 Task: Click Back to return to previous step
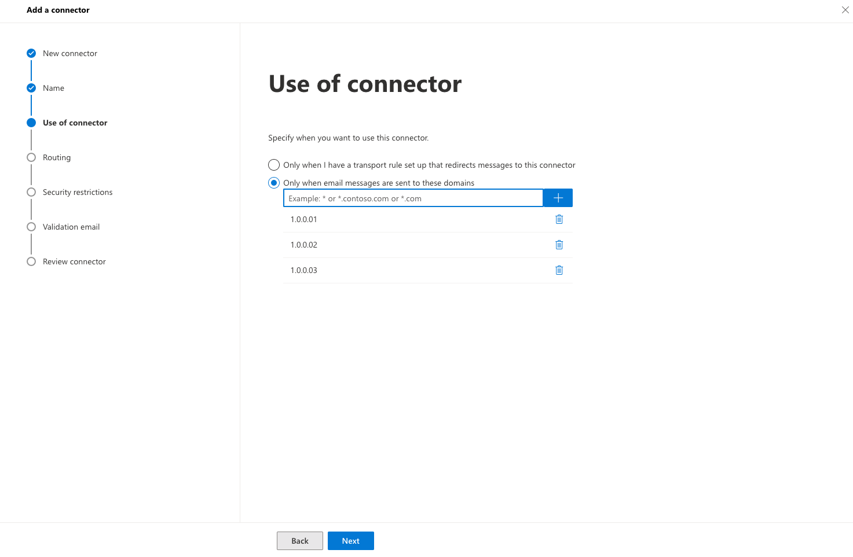(299, 540)
